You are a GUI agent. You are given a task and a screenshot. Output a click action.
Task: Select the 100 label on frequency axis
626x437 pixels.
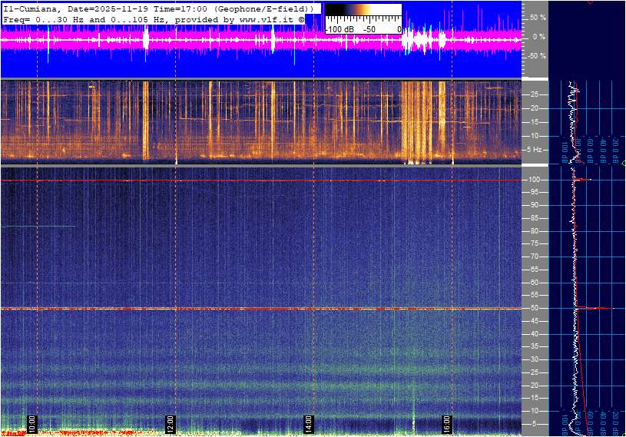(x=535, y=180)
